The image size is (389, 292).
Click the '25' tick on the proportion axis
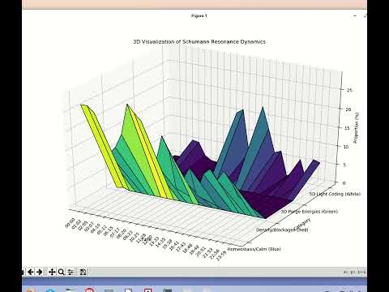(x=349, y=90)
